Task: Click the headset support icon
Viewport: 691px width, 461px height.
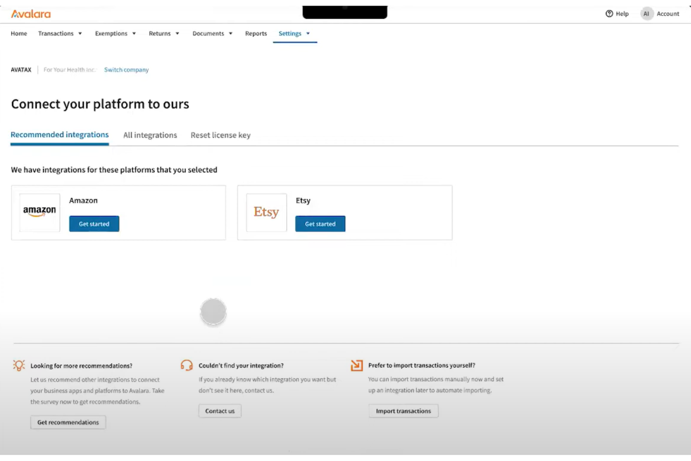Action: (186, 366)
